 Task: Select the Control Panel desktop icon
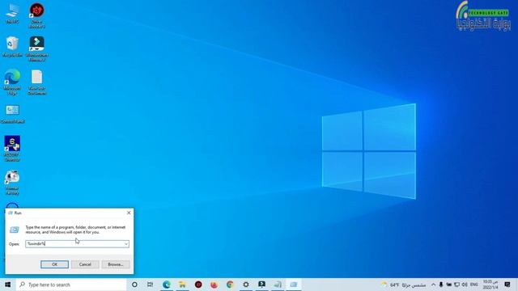[x=12, y=114]
